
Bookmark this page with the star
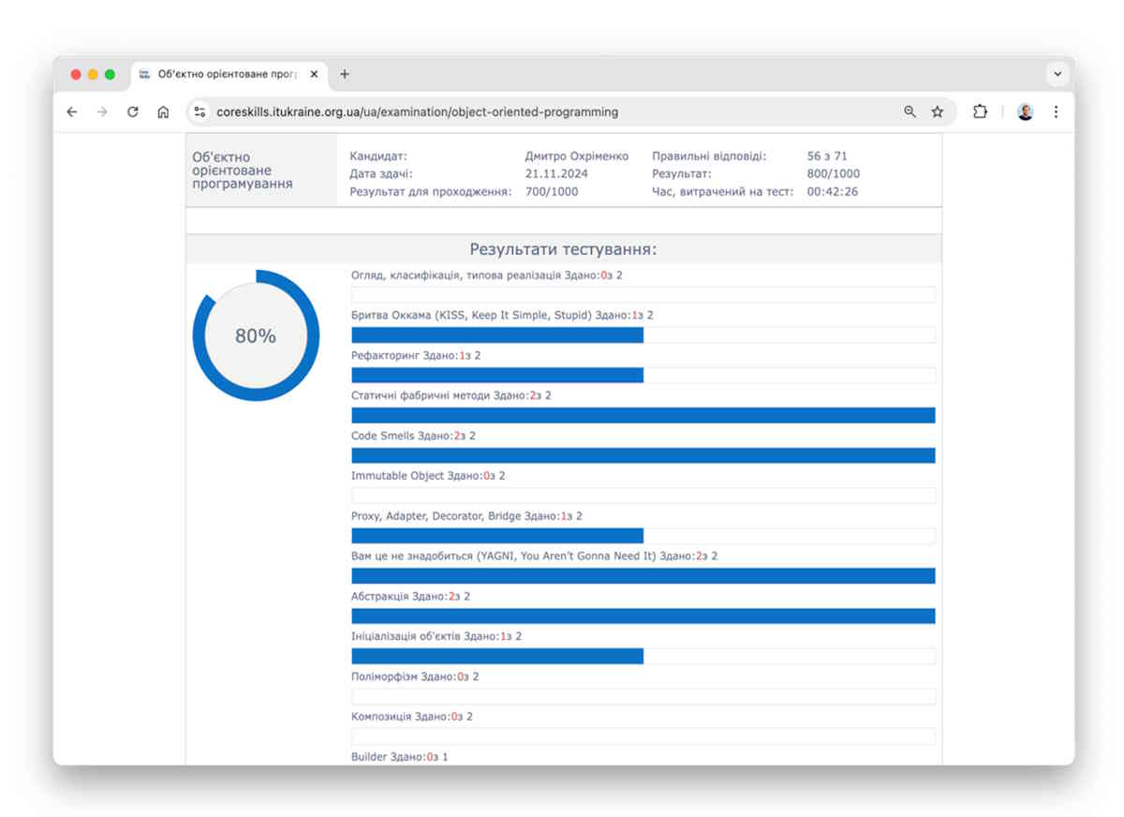938,111
